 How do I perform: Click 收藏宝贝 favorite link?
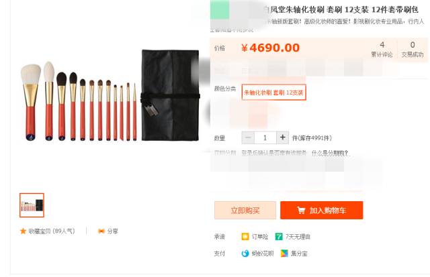point(52,231)
